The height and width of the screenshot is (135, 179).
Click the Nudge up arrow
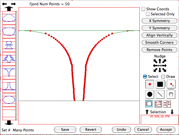pos(160,60)
